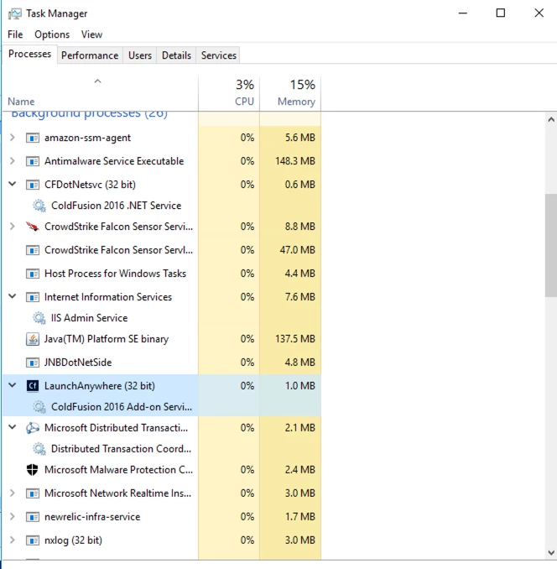Click the 137.5 MB memory value
The height and width of the screenshot is (569, 557).
point(295,339)
